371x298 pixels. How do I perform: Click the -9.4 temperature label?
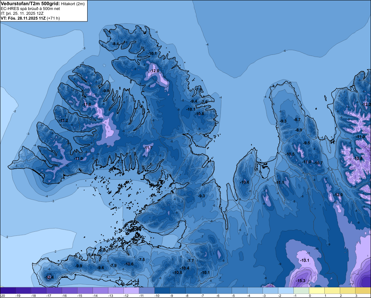[x=194, y=101]
